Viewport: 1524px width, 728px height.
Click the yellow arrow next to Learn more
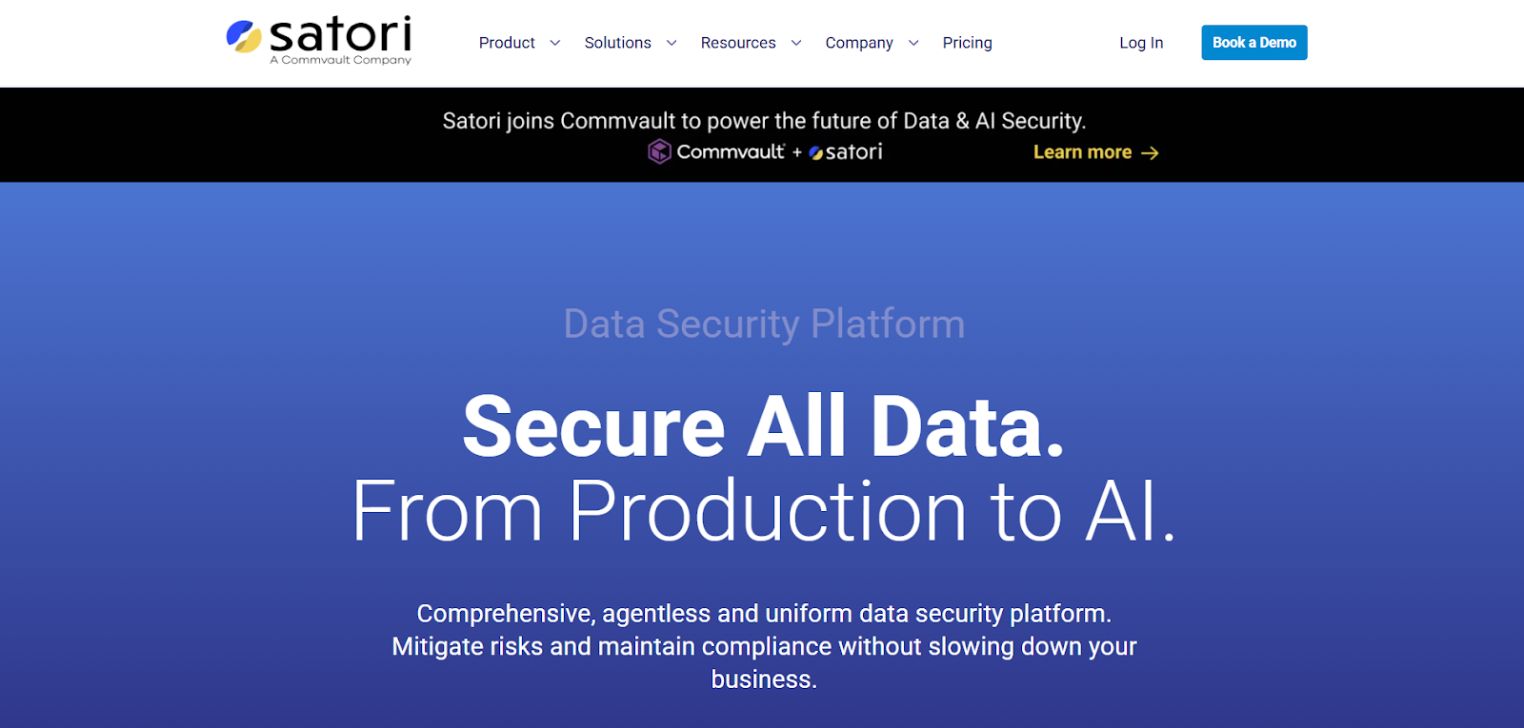[x=1151, y=152]
